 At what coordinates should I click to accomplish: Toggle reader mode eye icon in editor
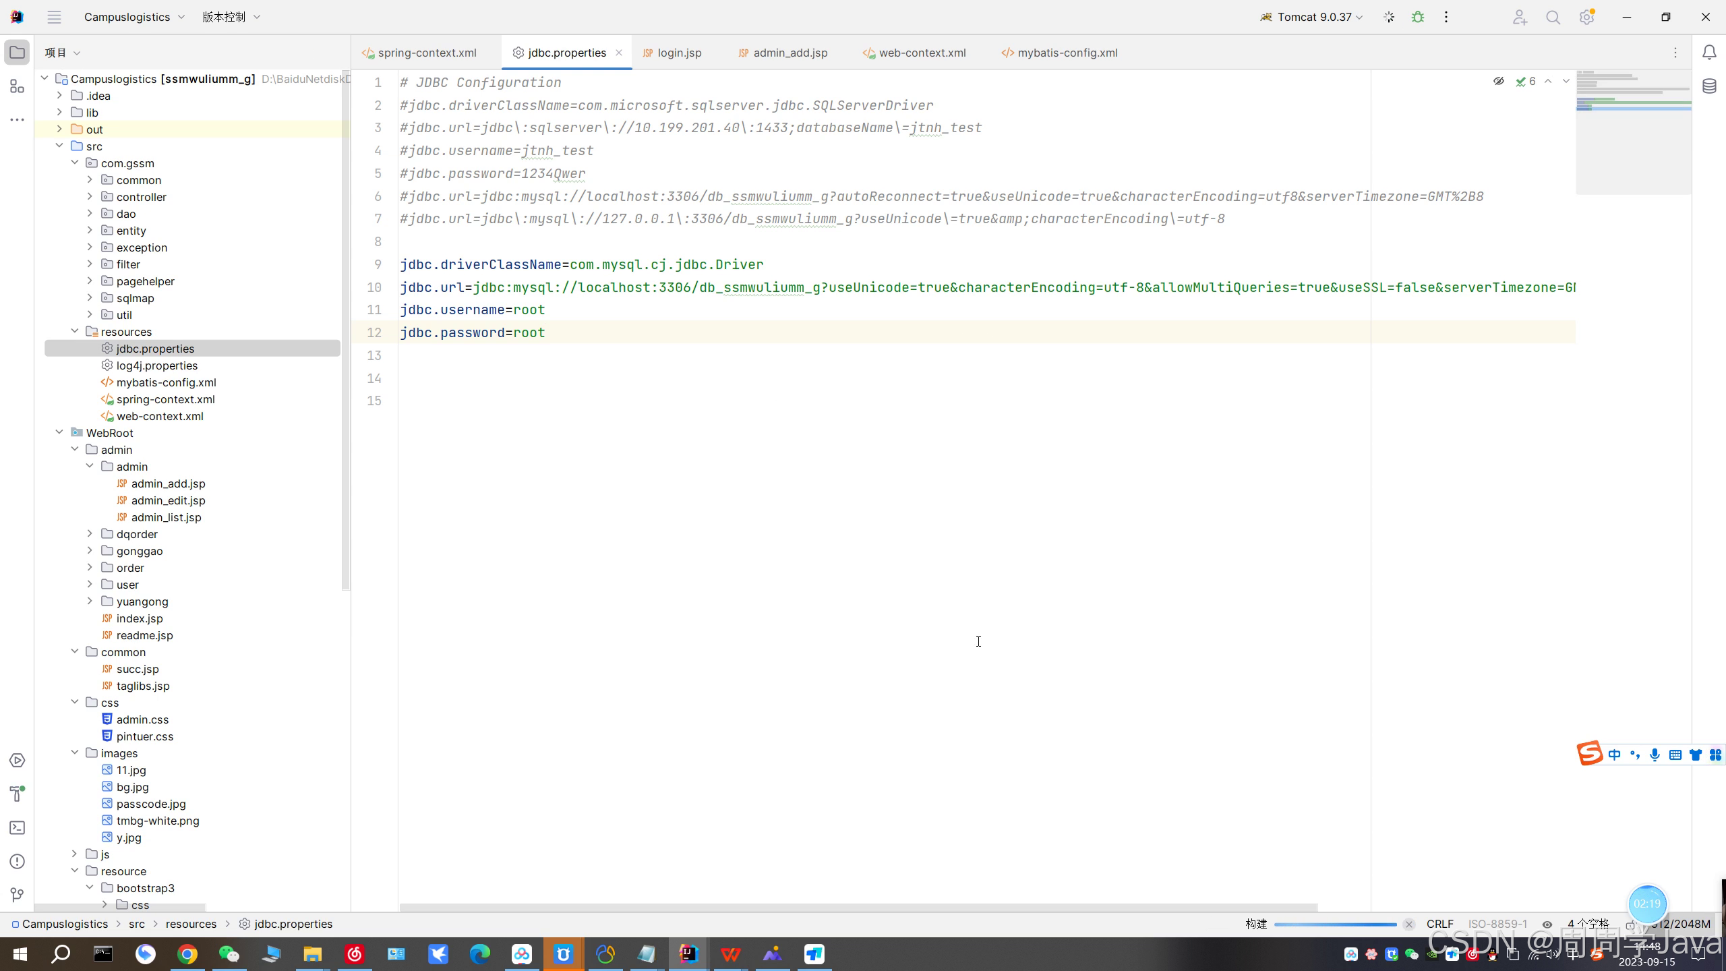click(x=1498, y=81)
